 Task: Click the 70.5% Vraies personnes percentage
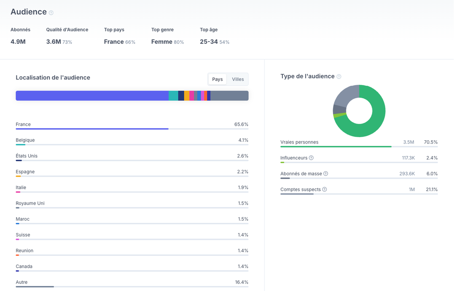tap(431, 142)
